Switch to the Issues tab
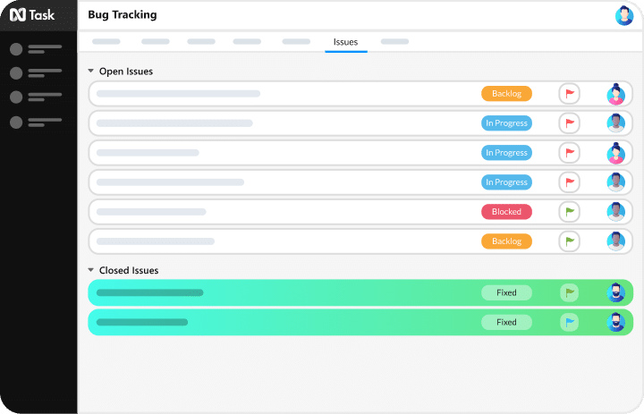 (x=345, y=42)
